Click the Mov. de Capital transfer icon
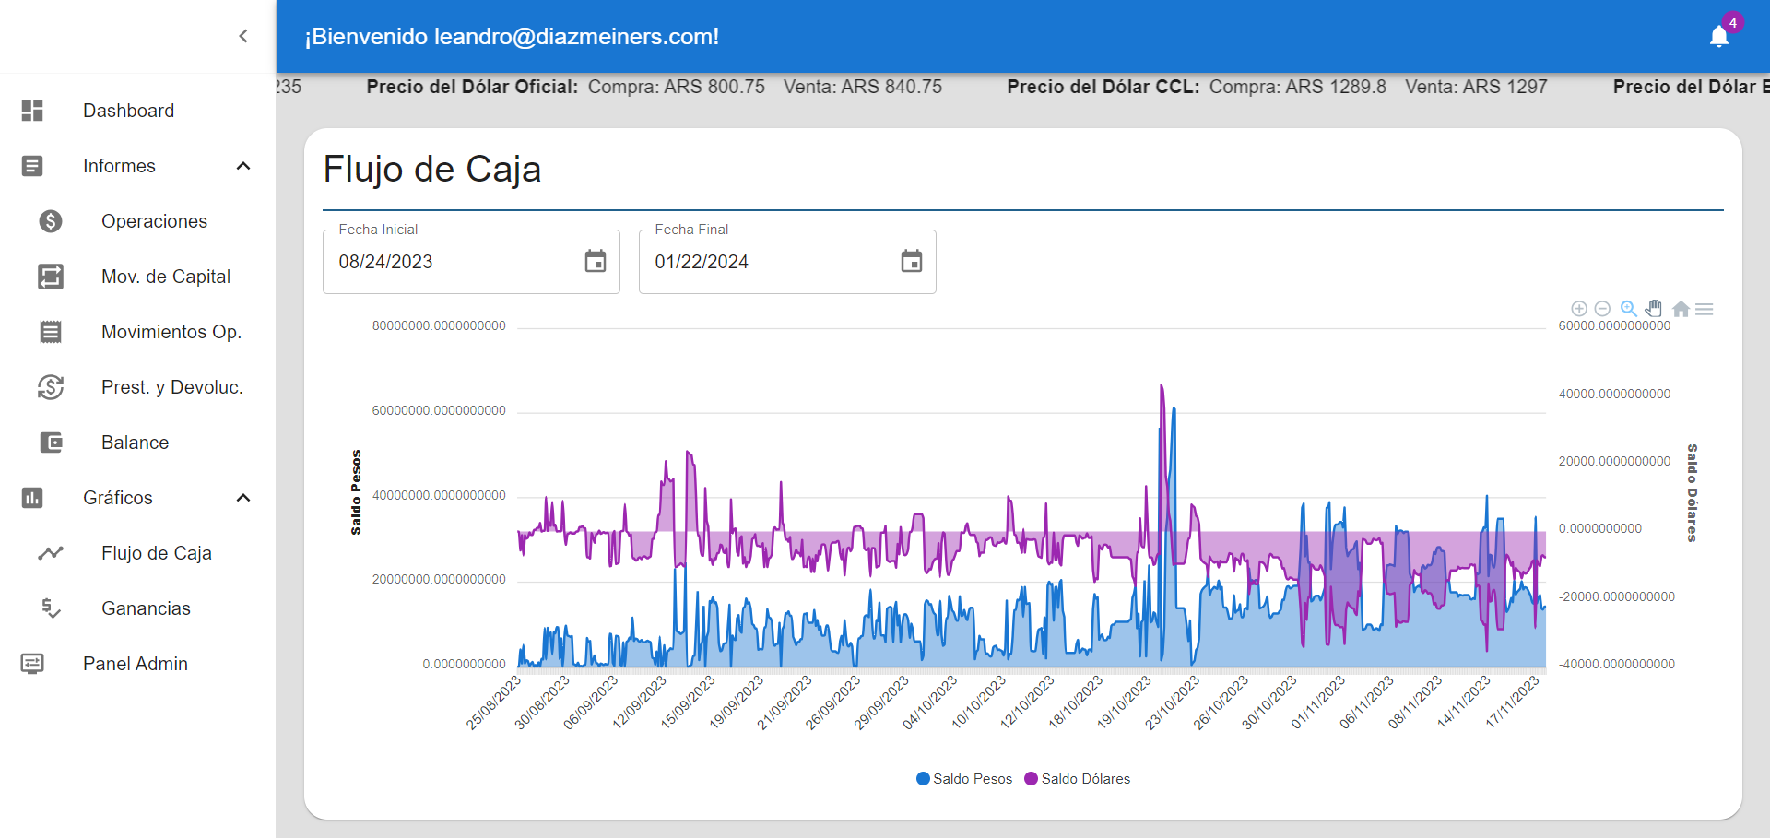 pyautogui.click(x=51, y=277)
